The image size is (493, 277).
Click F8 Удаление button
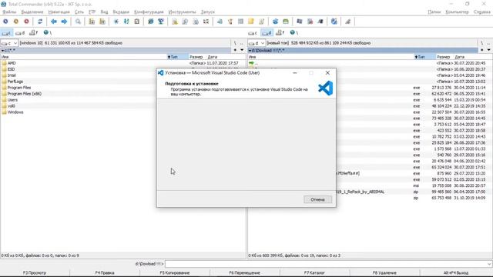coord(384,272)
